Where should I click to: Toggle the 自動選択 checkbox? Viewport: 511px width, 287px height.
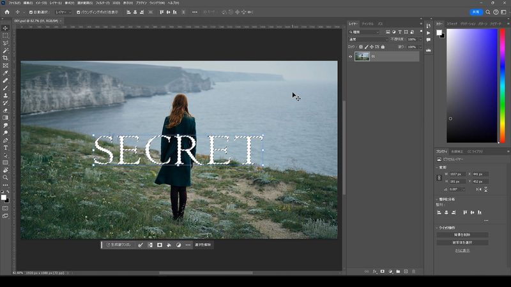coord(31,12)
